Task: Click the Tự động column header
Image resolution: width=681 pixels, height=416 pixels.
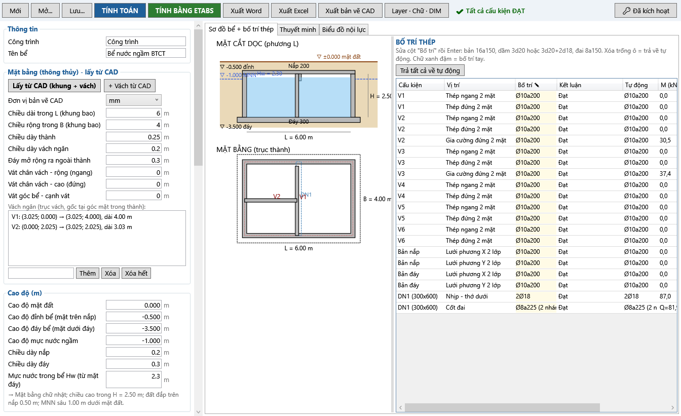Action: (640, 85)
